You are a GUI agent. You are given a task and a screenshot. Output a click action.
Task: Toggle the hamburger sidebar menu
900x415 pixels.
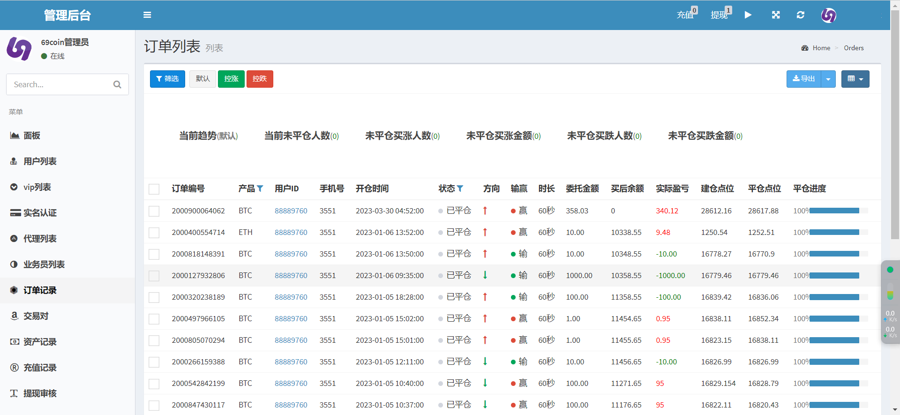(x=147, y=15)
